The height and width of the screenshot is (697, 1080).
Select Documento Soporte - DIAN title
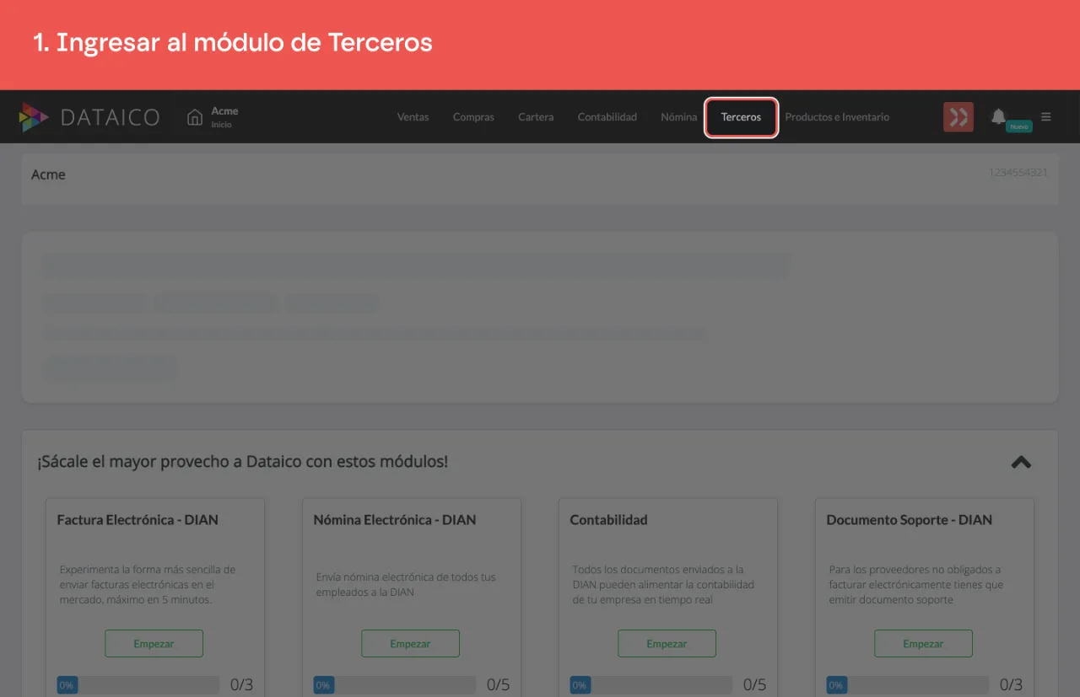point(910,520)
